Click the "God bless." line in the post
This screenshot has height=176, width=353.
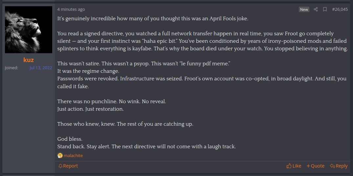(70, 139)
